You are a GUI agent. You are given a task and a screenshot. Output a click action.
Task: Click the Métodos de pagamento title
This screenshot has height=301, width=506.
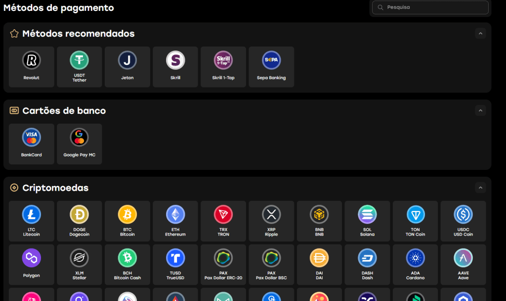[58, 8]
